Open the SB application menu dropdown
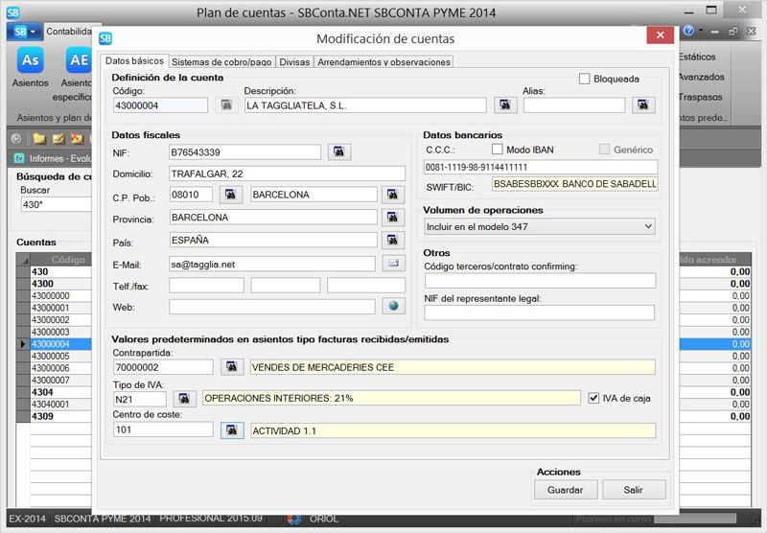The height and width of the screenshot is (533, 767). point(23,32)
